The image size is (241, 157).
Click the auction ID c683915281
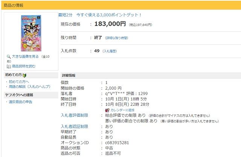click(x=117, y=143)
